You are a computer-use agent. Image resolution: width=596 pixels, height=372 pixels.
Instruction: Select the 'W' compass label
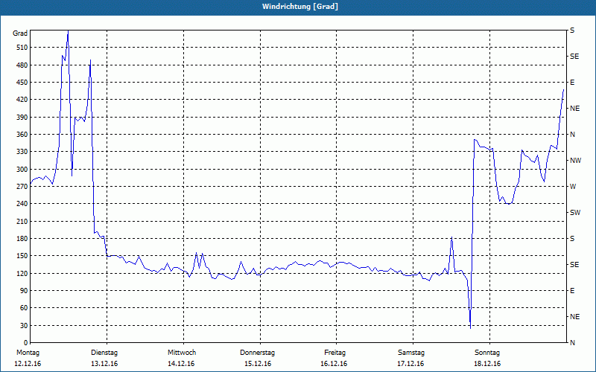click(x=573, y=187)
